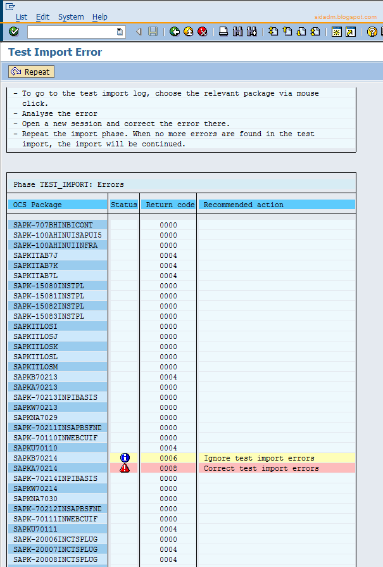Click package SAPKU70111
This screenshot has height=567, width=383.
click(x=35, y=528)
